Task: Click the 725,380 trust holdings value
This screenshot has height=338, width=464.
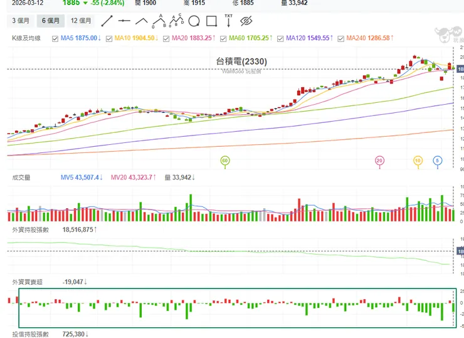Action: 75,334
